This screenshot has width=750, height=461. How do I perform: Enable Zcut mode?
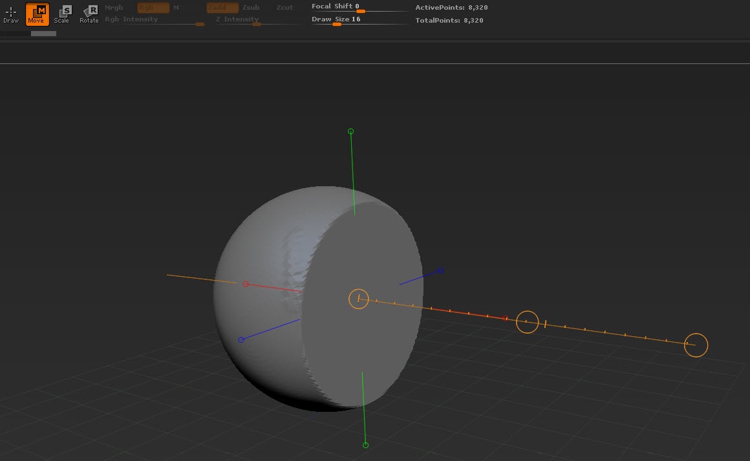click(x=284, y=8)
